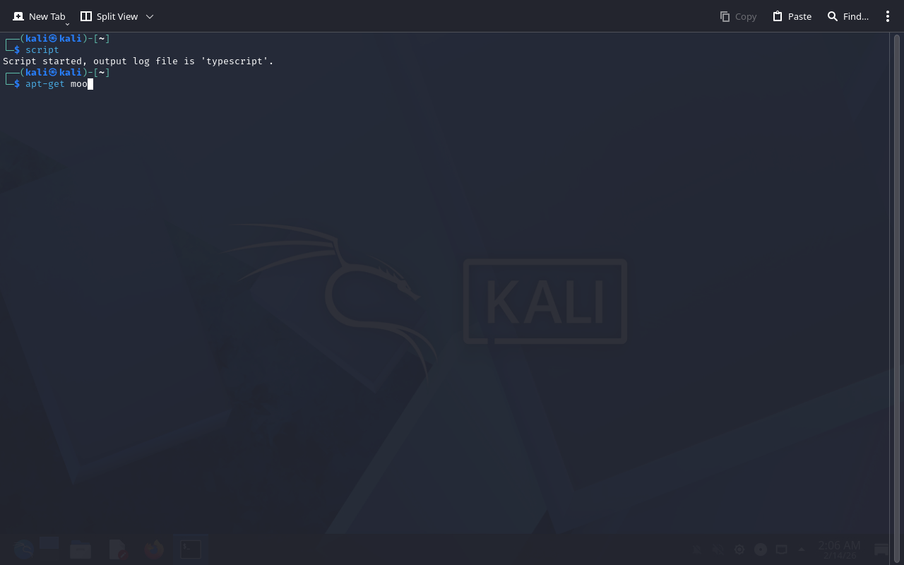Expand the hidden system tray arrow
The height and width of the screenshot is (565, 904).
coord(802,549)
